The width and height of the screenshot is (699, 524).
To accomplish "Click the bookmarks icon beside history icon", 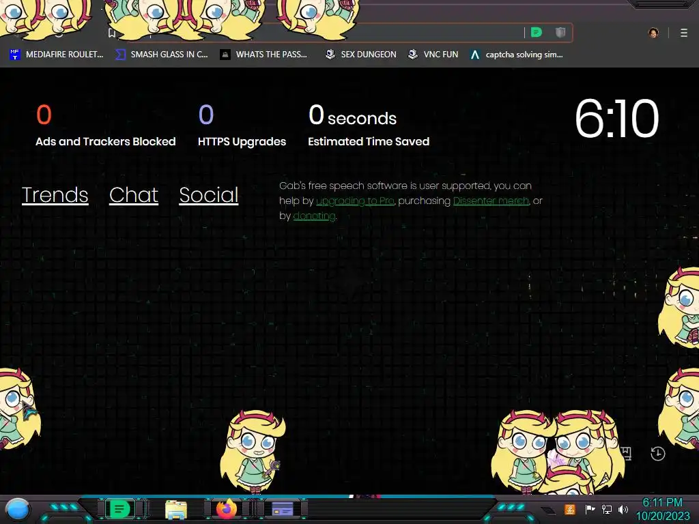I will pos(627,454).
